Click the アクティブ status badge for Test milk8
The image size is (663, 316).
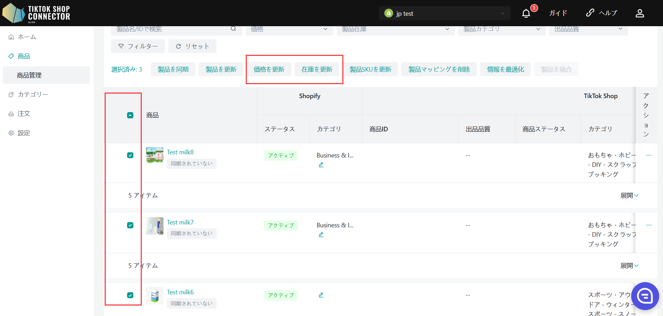[281, 155]
